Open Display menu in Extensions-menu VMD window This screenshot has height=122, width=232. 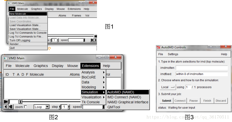pos(58,66)
